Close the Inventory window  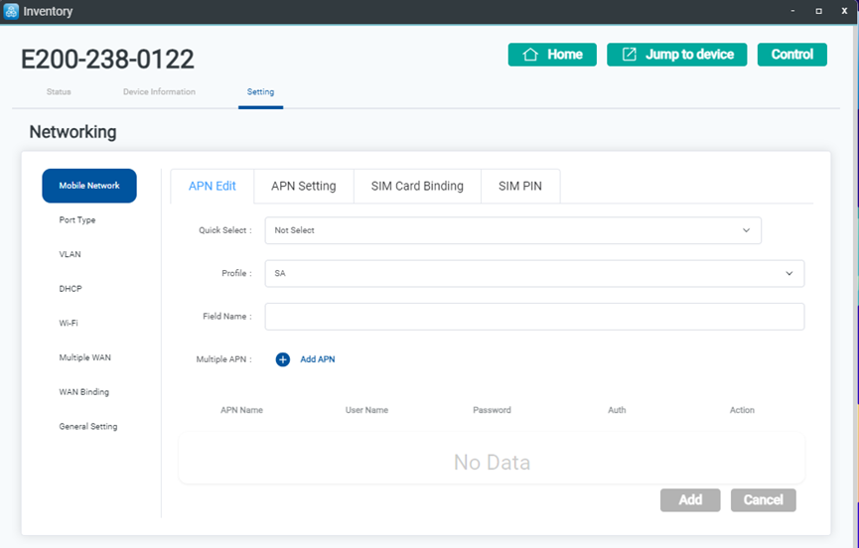844,11
